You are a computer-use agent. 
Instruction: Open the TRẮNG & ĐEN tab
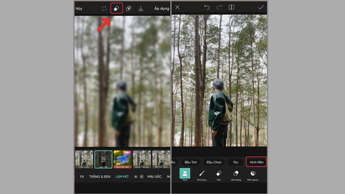100,177
